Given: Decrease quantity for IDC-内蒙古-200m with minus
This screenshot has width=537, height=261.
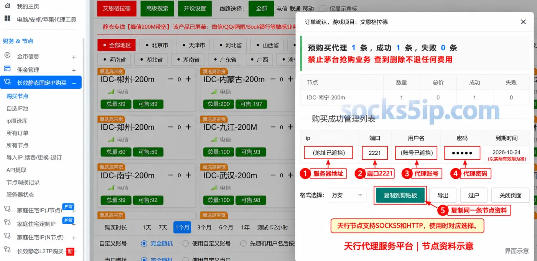Looking at the screenshot, I should click(x=273, y=79).
